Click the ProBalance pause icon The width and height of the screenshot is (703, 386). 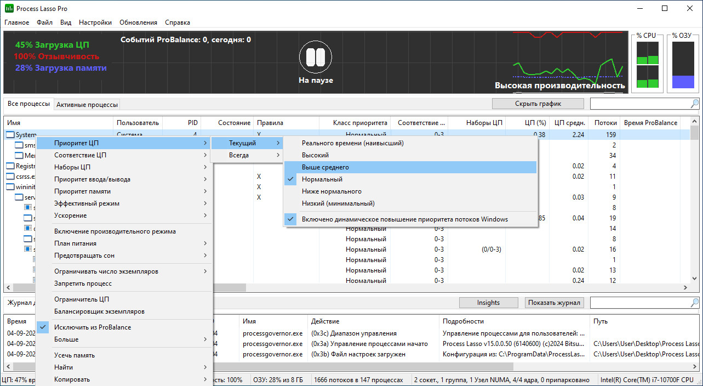pos(316,58)
